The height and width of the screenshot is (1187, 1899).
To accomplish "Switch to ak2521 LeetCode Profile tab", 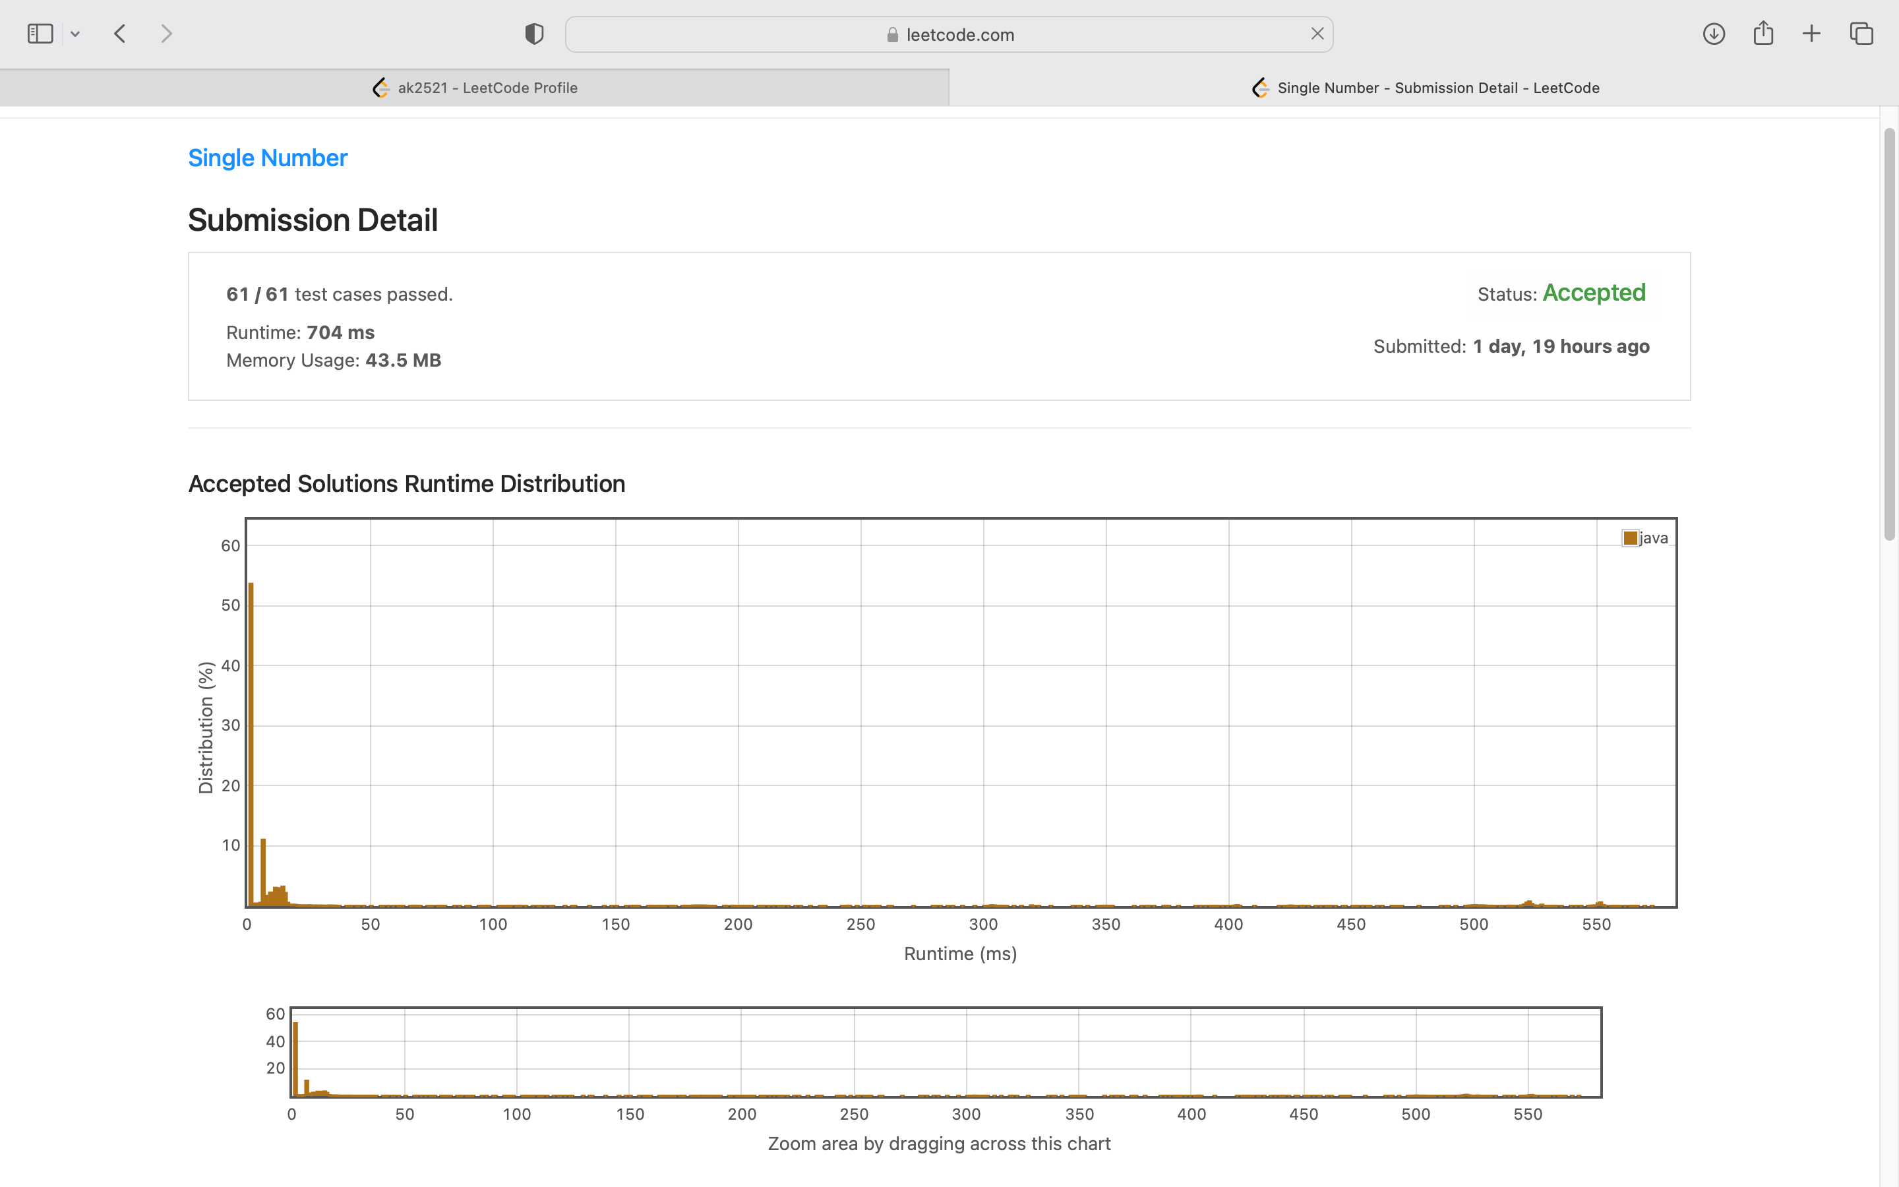I will [x=475, y=88].
